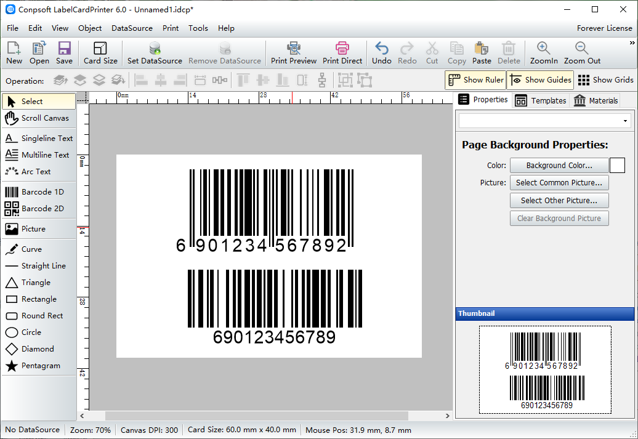The image size is (638, 439).
Task: Open the File menu
Action: pyautogui.click(x=12, y=28)
